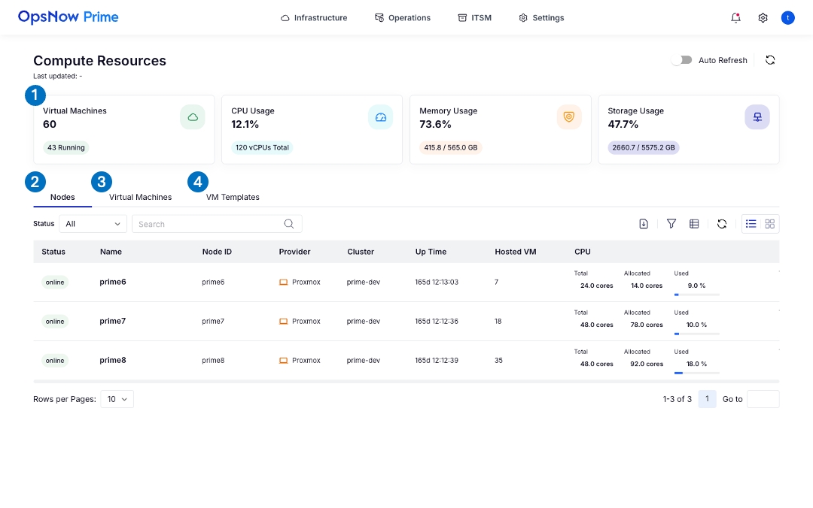Expand the Status filter dropdown
This screenshot has width=813, height=508.
pyautogui.click(x=94, y=224)
